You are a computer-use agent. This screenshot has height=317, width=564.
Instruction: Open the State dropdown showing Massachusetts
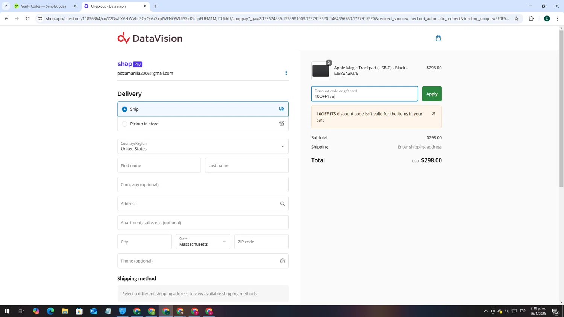(203, 242)
